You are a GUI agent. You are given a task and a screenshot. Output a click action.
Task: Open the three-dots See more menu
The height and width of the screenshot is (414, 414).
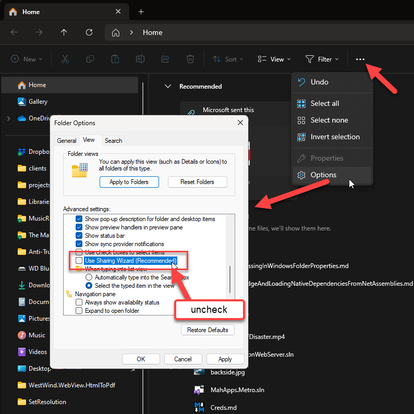(x=360, y=59)
